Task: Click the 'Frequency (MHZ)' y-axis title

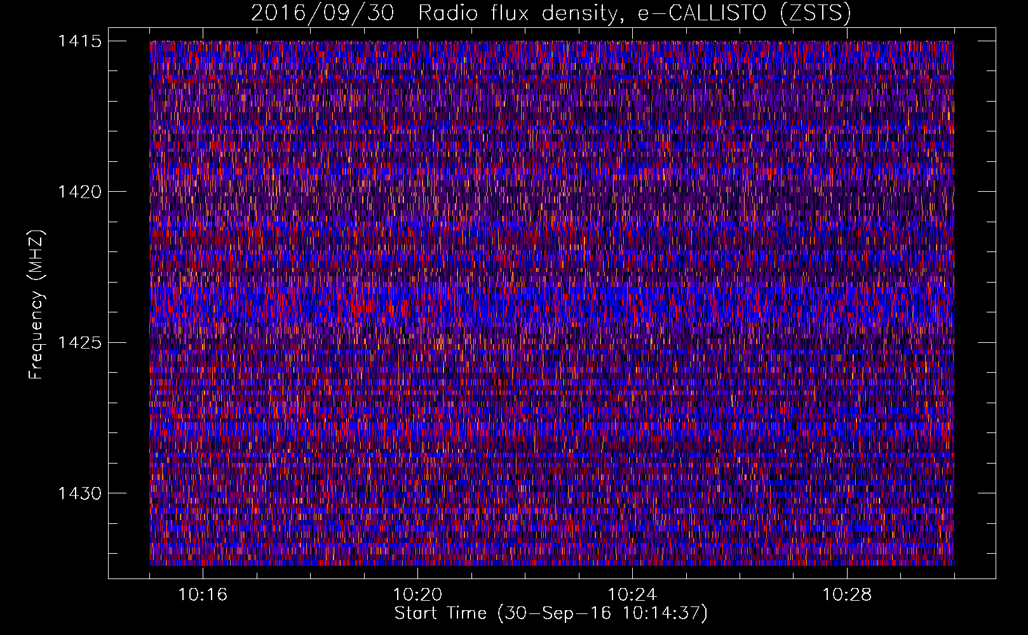Action: (37, 305)
